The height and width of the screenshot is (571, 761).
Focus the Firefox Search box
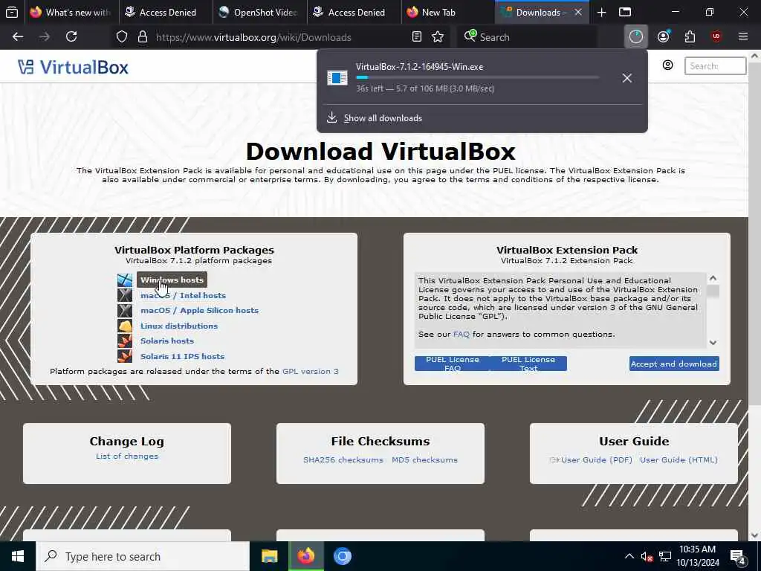(x=527, y=37)
